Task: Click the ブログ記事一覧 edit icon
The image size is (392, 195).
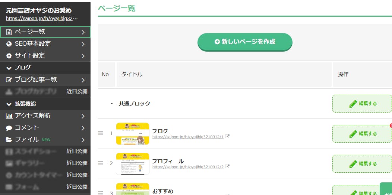Action: [9, 80]
